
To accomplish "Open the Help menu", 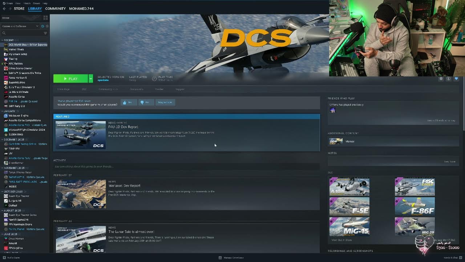I will [x=45, y=3].
